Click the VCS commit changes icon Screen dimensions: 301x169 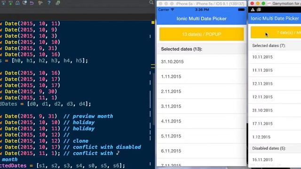[10, 3]
